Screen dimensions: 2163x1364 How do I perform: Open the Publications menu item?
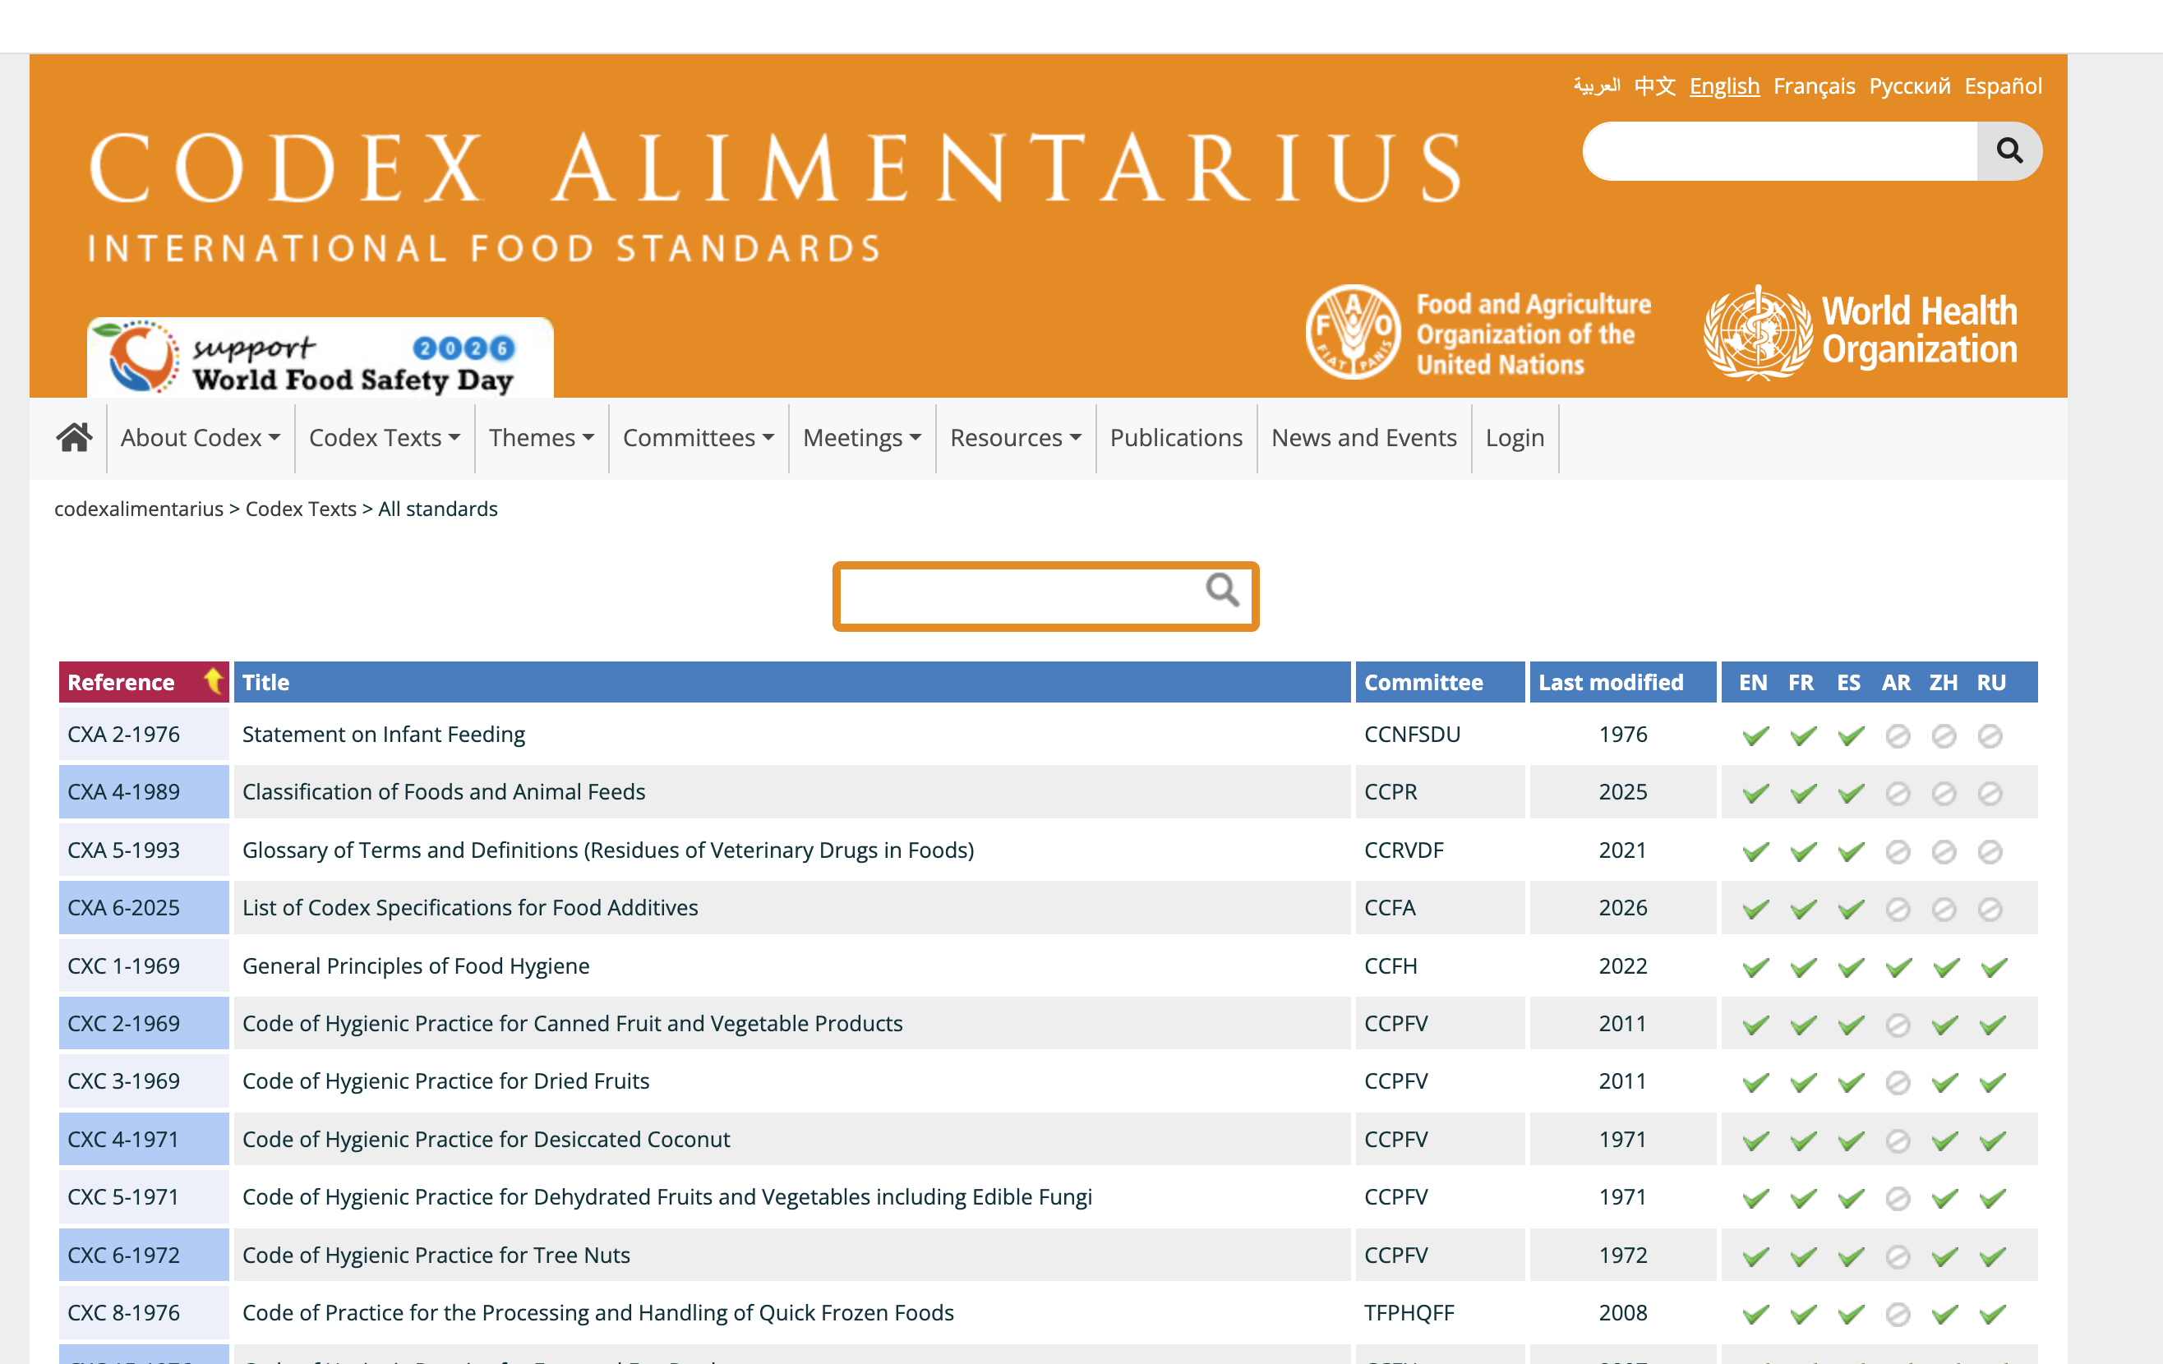[1176, 437]
